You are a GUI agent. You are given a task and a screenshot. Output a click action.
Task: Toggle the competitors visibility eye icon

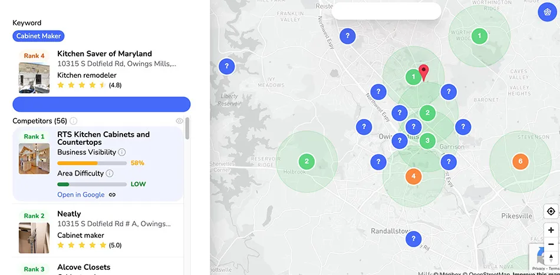(180, 121)
